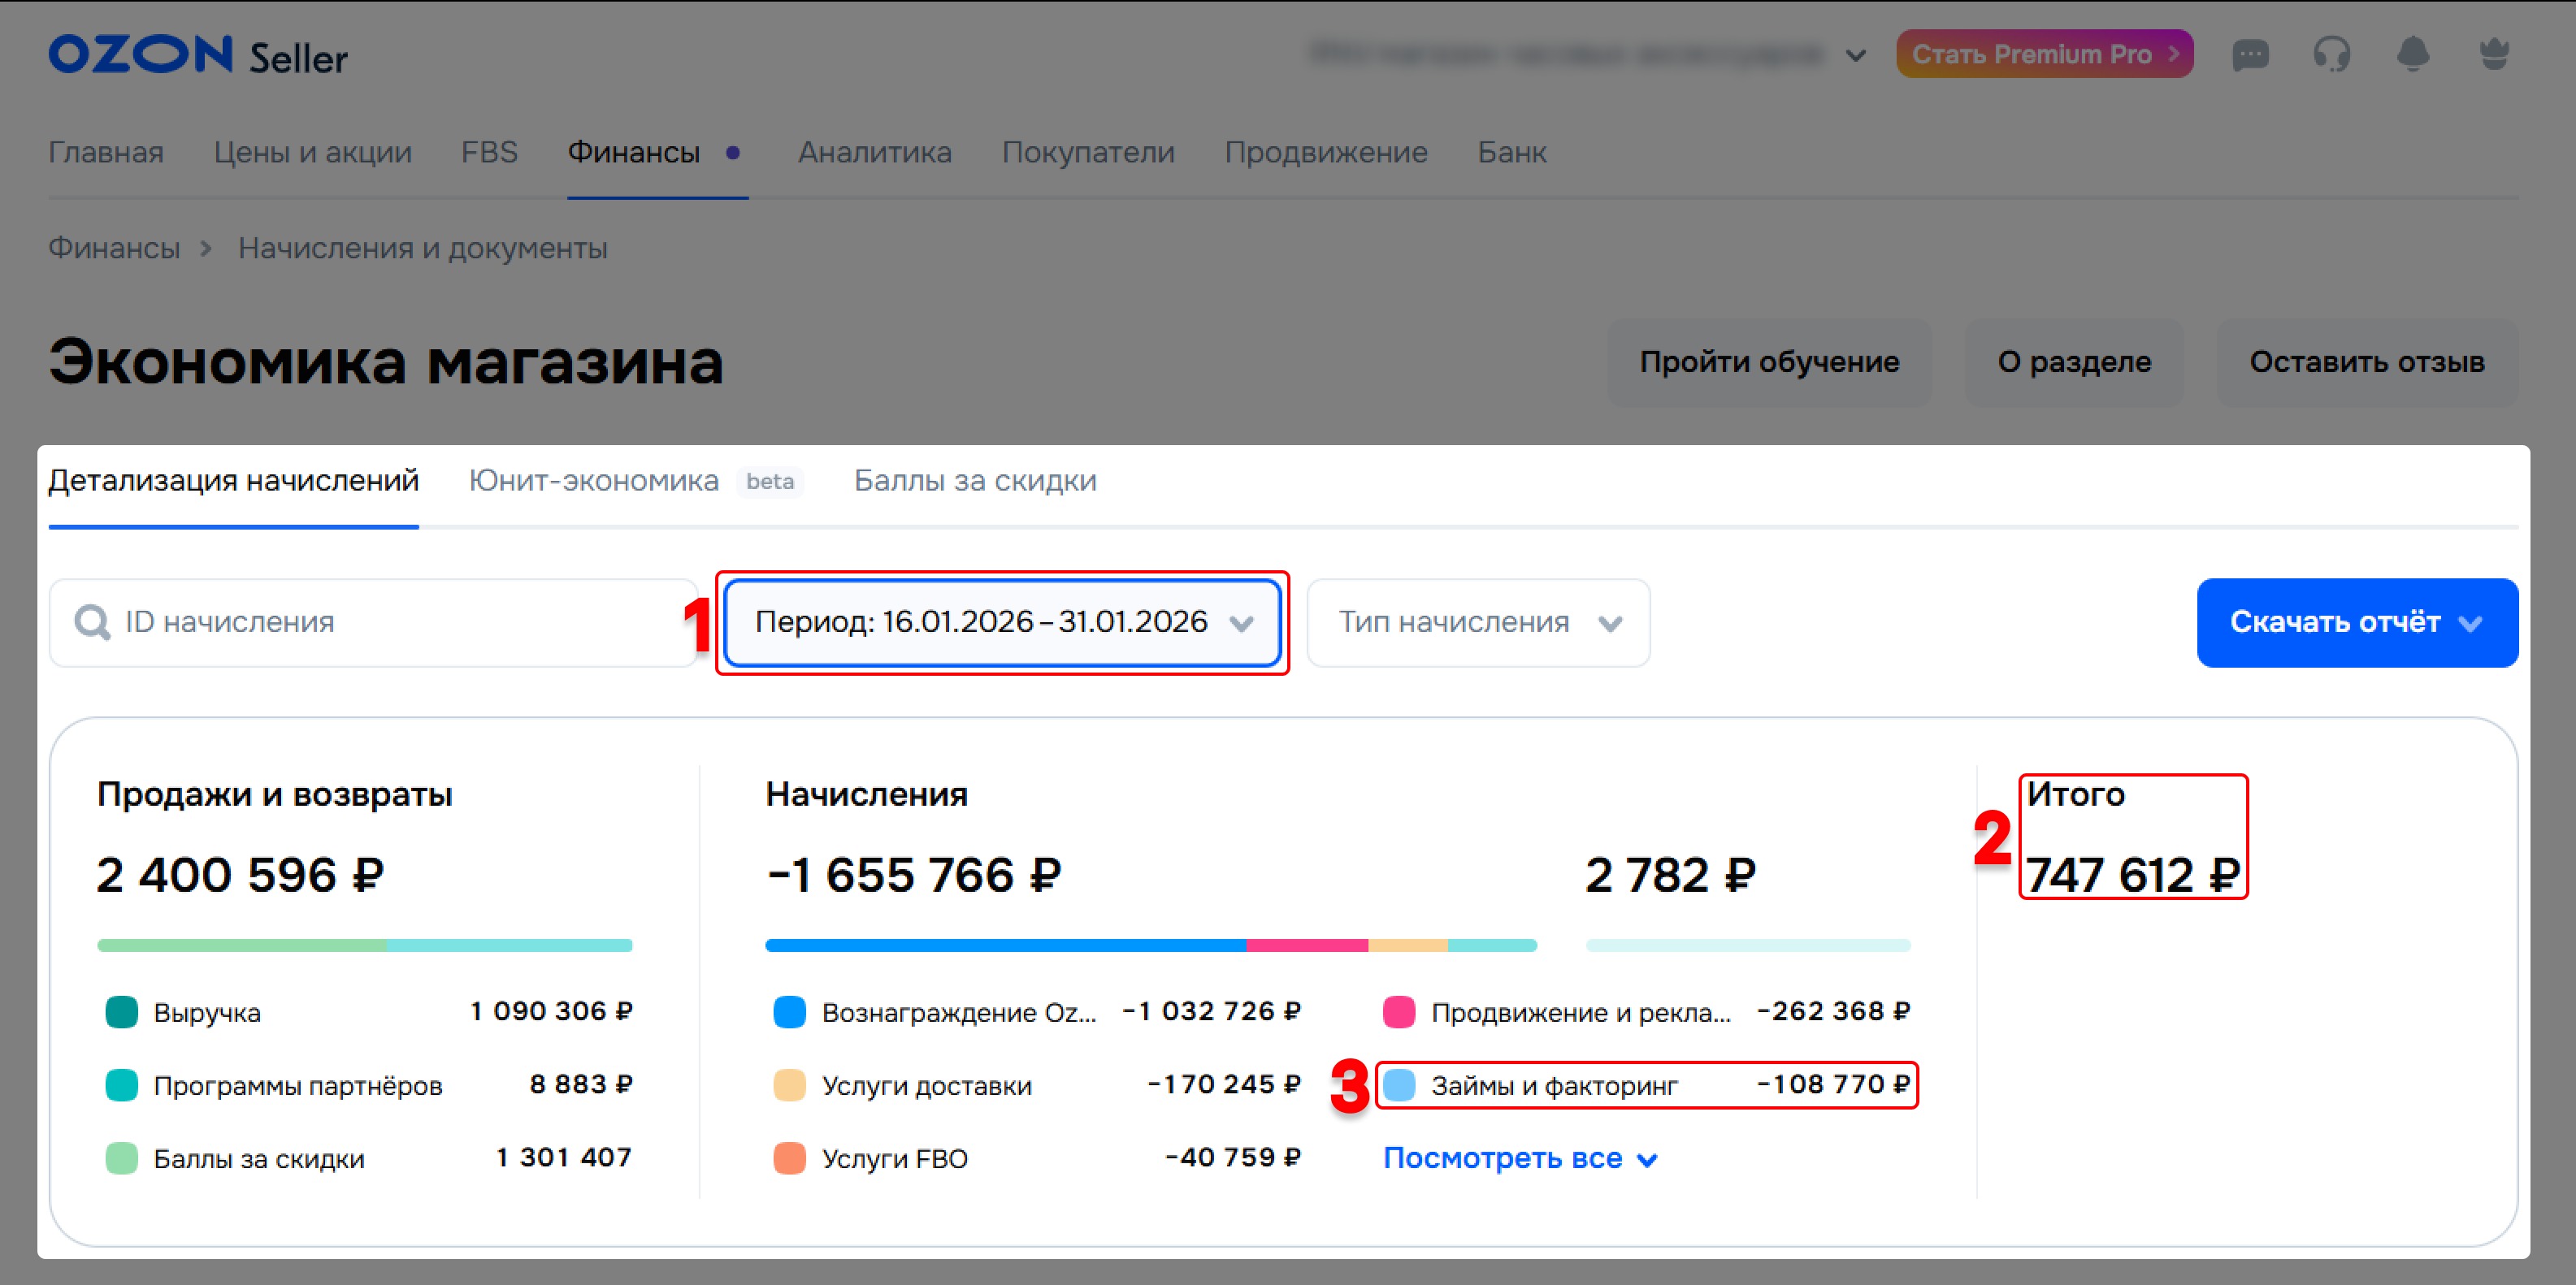The width and height of the screenshot is (2576, 1285).
Task: Open the chat messages icon
Action: click(2250, 55)
